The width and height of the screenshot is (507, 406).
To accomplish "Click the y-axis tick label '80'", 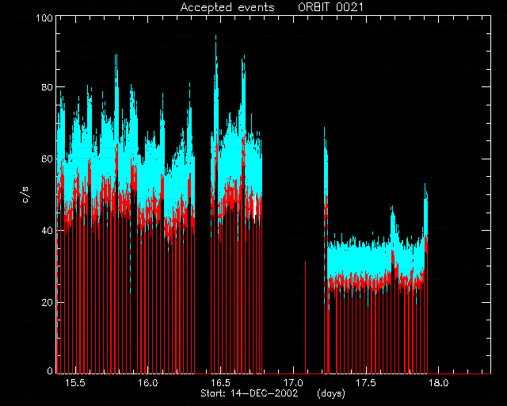I will (x=47, y=87).
